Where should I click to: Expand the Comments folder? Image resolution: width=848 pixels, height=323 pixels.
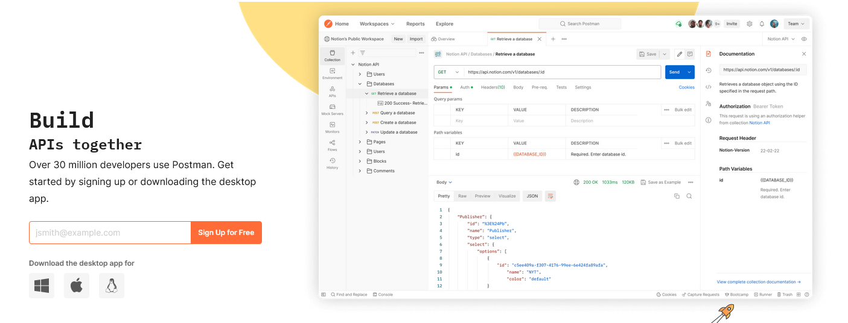tap(360, 171)
